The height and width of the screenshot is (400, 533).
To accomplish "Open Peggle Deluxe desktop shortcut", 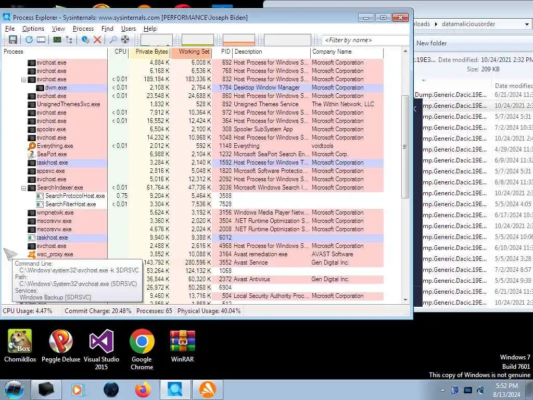I will pos(61,346).
